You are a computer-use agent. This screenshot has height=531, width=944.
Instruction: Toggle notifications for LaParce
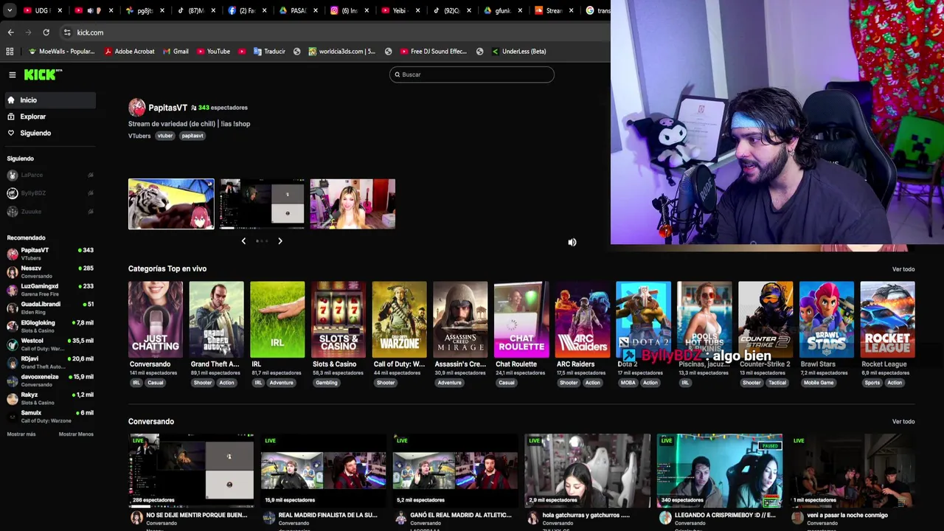(91, 175)
